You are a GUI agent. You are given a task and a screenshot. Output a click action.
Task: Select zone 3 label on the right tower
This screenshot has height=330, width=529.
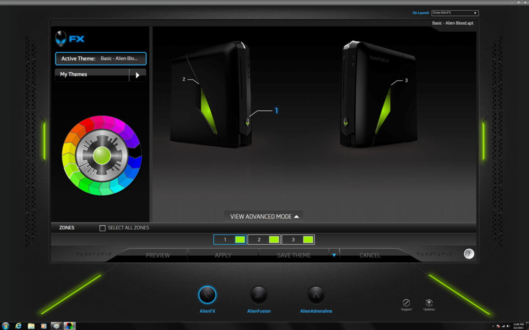(406, 80)
